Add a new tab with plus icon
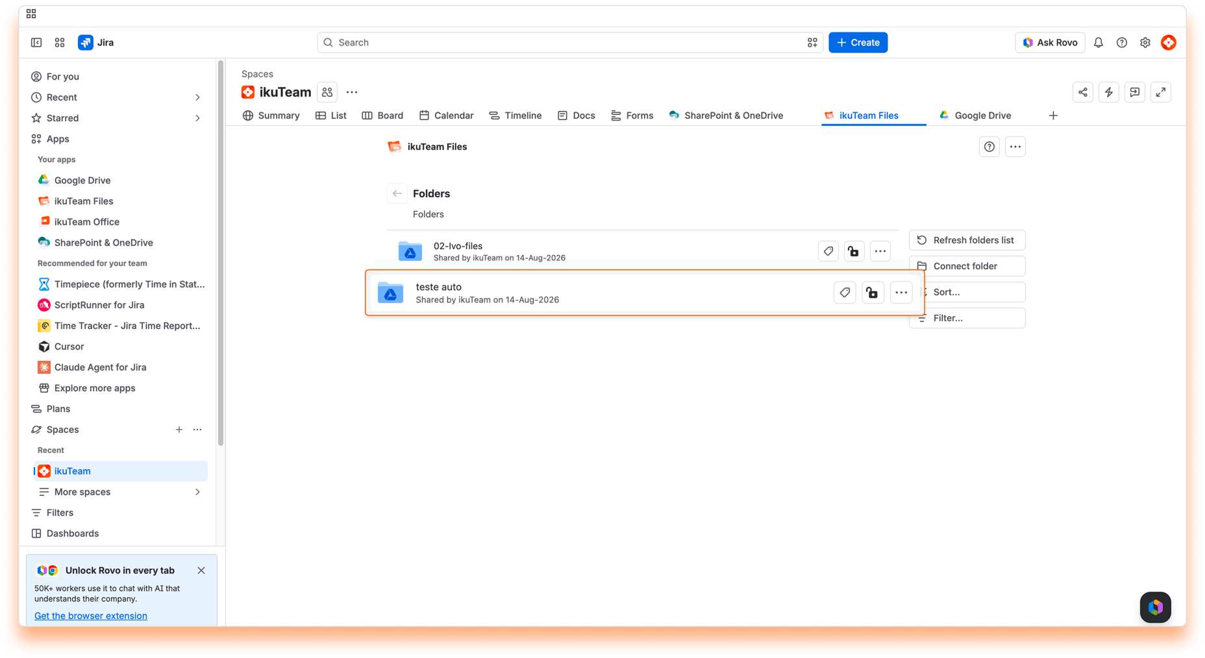This screenshot has height=658, width=1205. pos(1053,116)
